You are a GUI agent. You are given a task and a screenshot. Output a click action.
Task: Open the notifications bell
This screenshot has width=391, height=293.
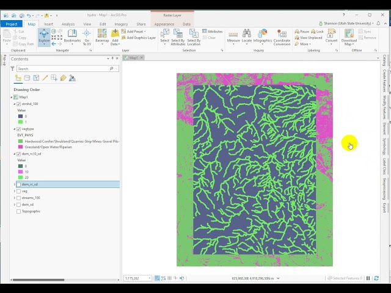coord(378,23)
